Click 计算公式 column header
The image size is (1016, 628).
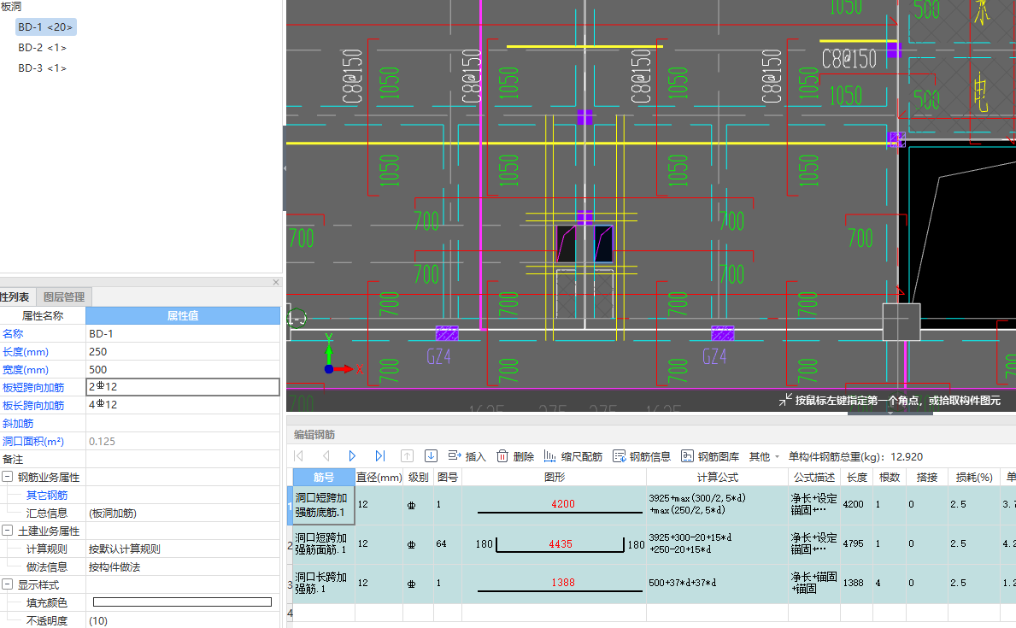pyautogui.click(x=717, y=477)
